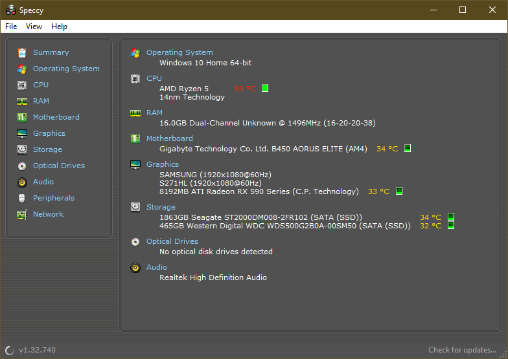Click the Optical Drives disc icon in sidebar
The width and height of the screenshot is (508, 359).
(x=22, y=166)
